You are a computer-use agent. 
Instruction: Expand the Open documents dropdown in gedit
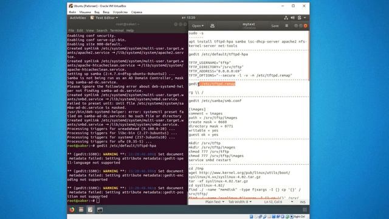pos(198,26)
